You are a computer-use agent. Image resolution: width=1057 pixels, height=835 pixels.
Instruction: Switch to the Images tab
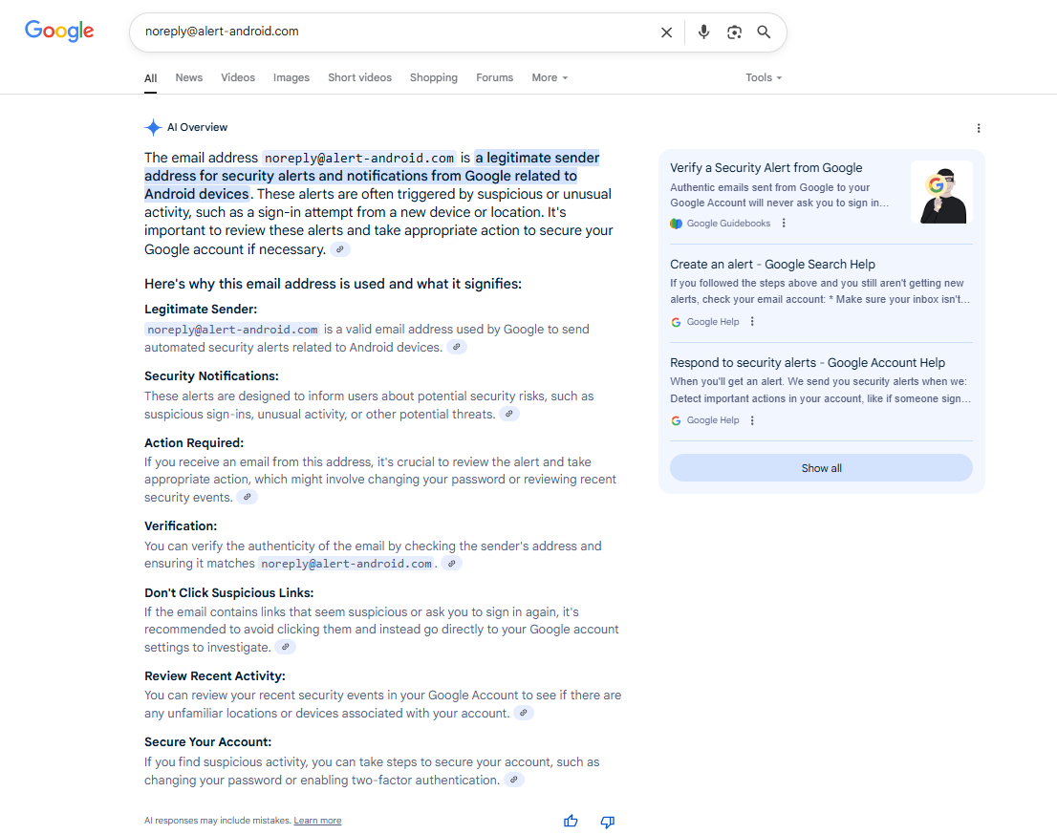tap(291, 77)
